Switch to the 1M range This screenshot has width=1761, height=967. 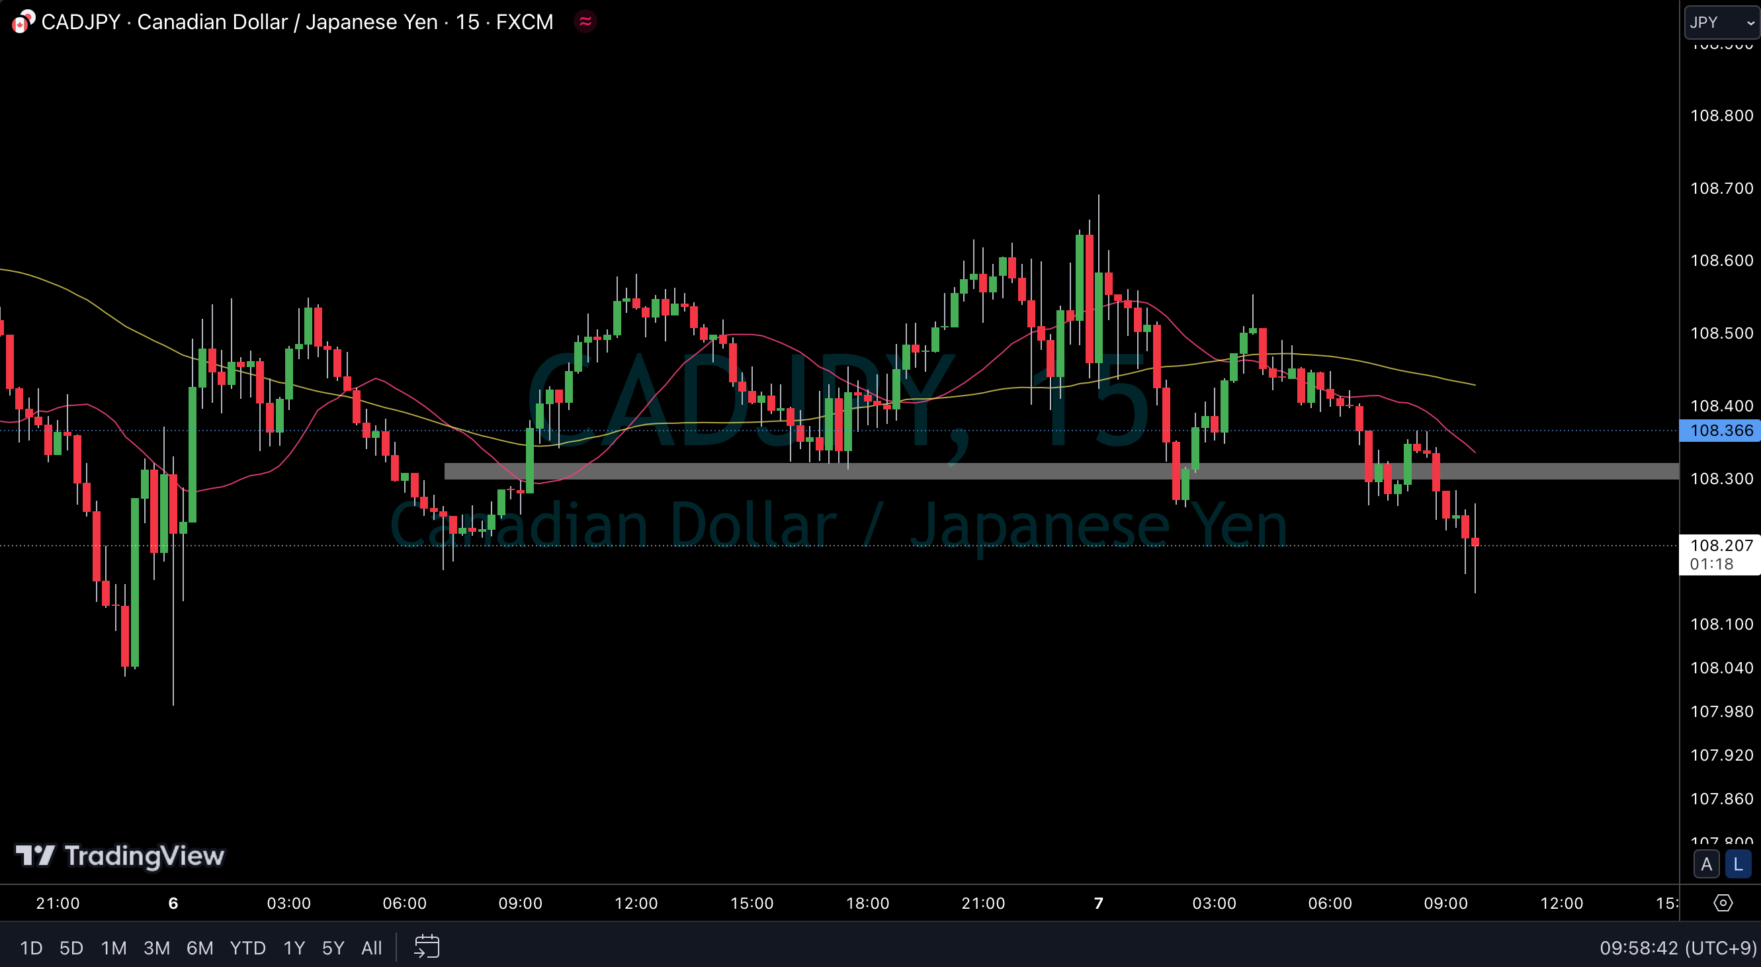[x=114, y=948]
